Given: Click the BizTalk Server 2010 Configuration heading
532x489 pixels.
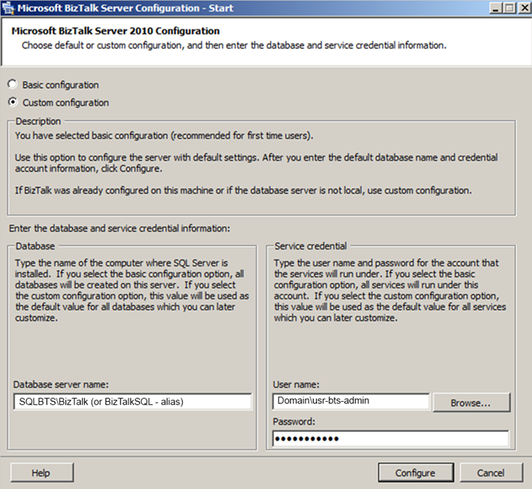Looking at the screenshot, I should (116, 31).
